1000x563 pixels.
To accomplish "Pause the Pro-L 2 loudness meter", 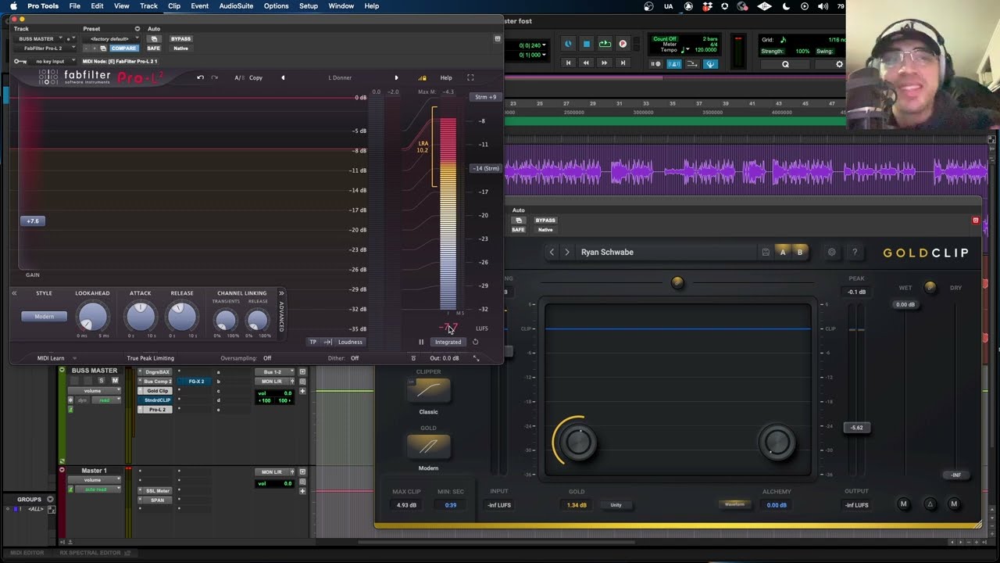I will point(421,342).
